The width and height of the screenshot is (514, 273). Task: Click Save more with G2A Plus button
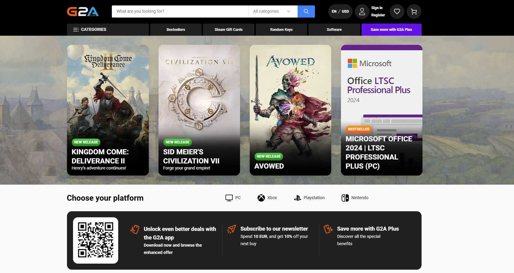[x=391, y=30]
